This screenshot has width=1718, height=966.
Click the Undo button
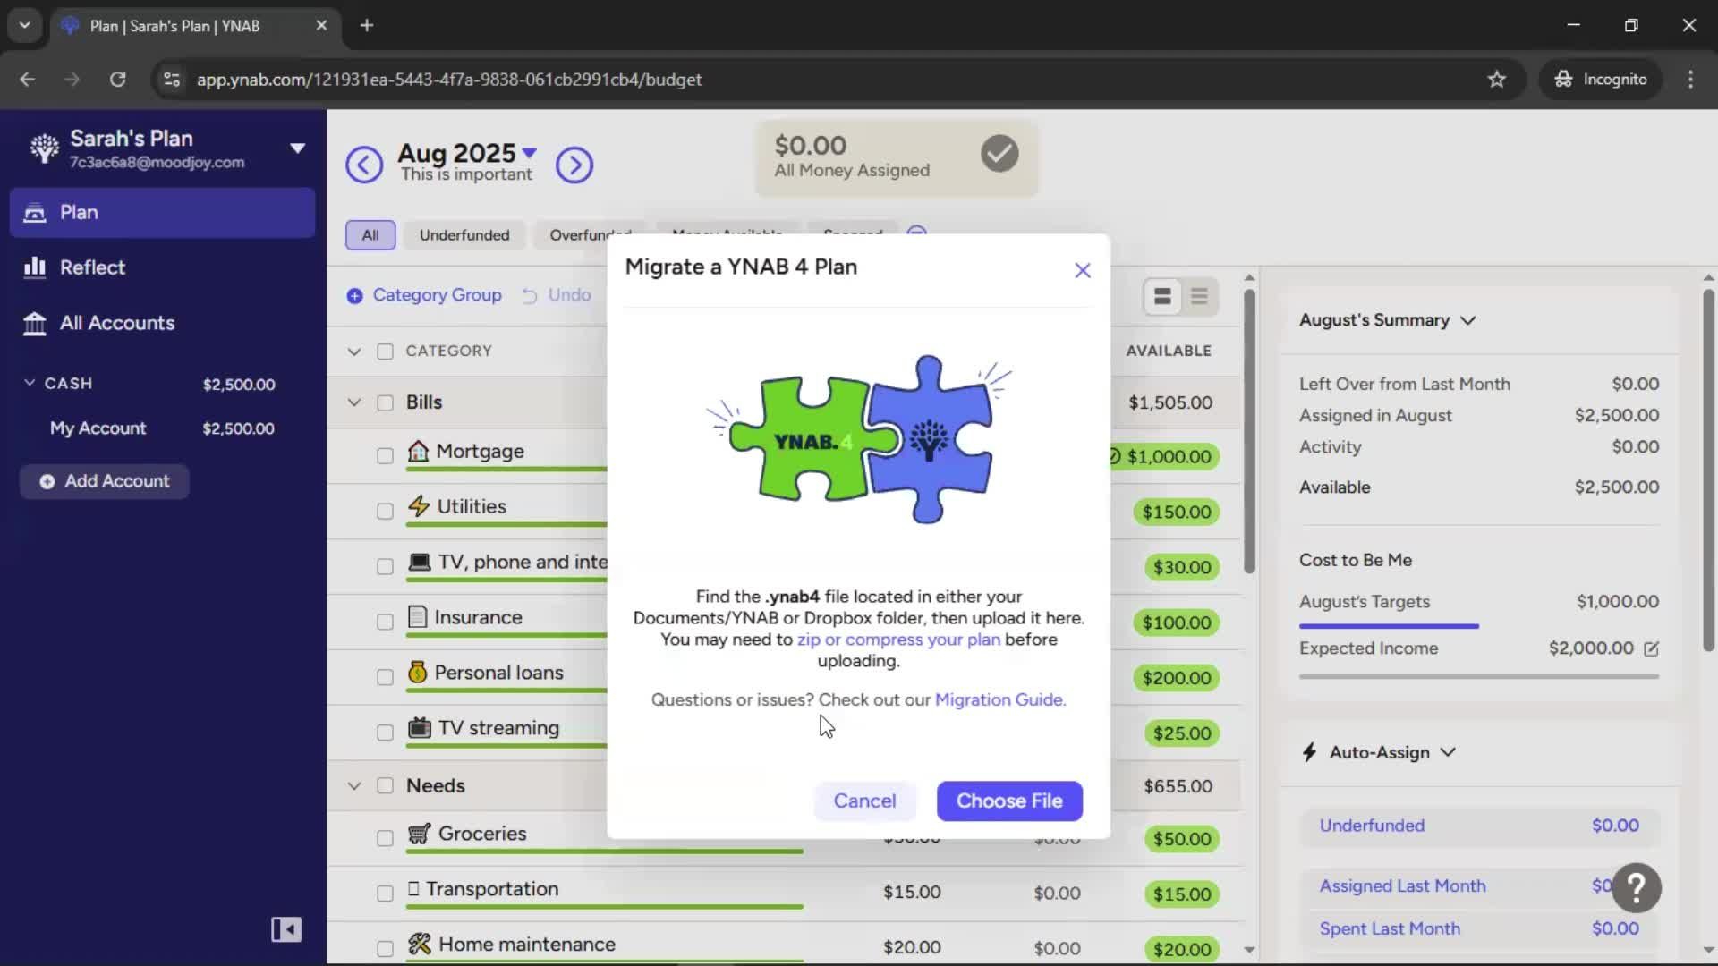(557, 295)
